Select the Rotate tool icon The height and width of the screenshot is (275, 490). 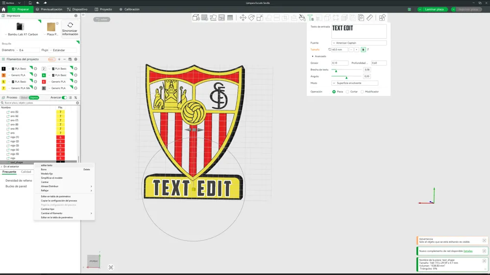[251, 18]
